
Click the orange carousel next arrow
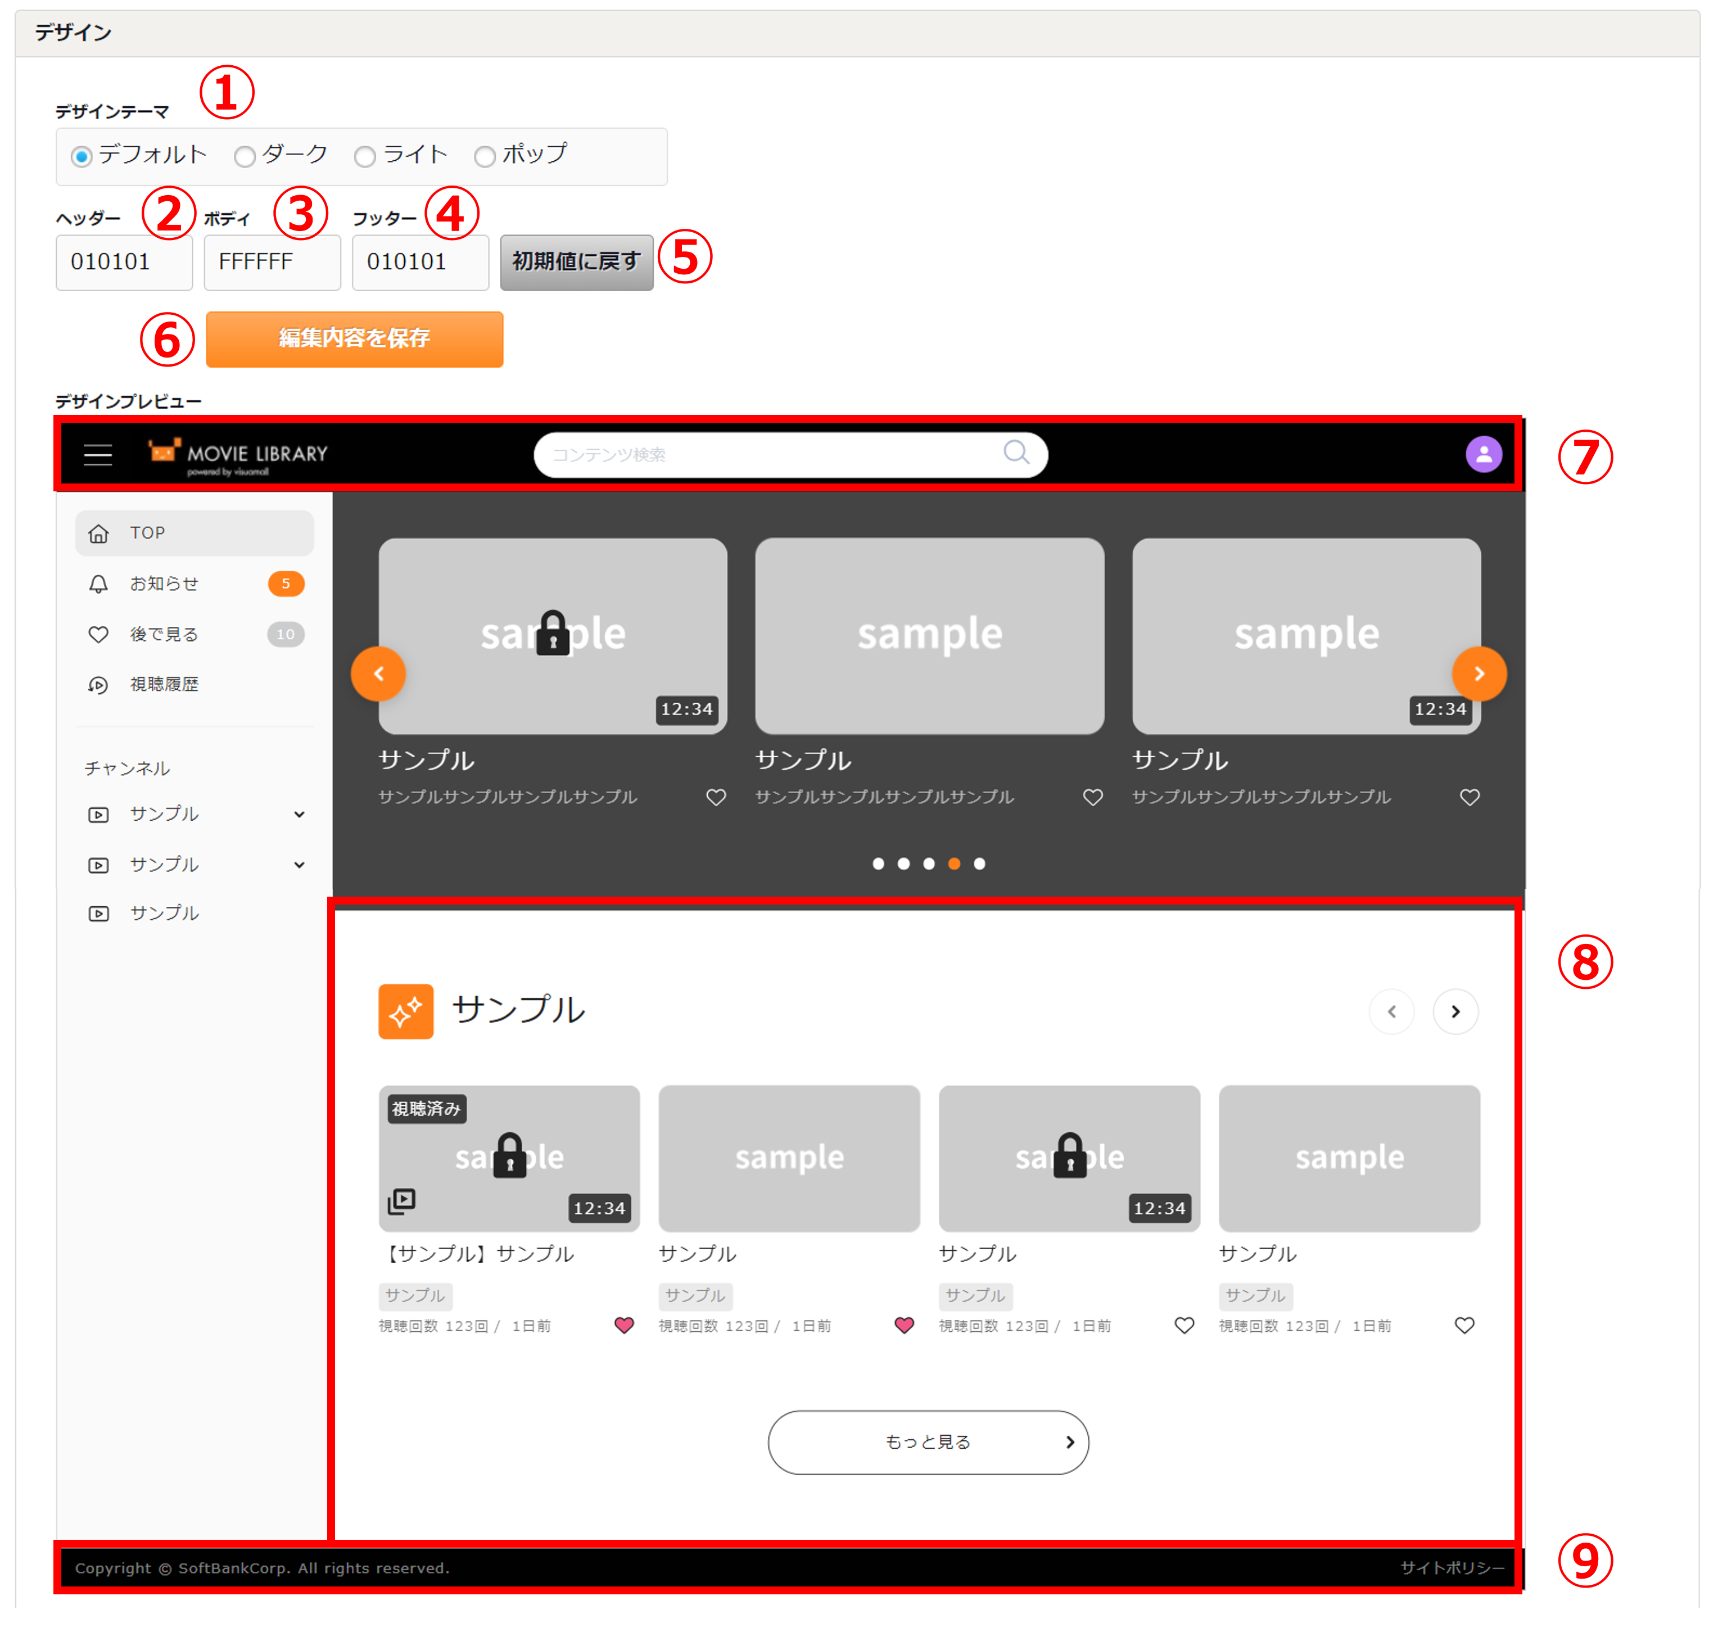tap(1479, 673)
